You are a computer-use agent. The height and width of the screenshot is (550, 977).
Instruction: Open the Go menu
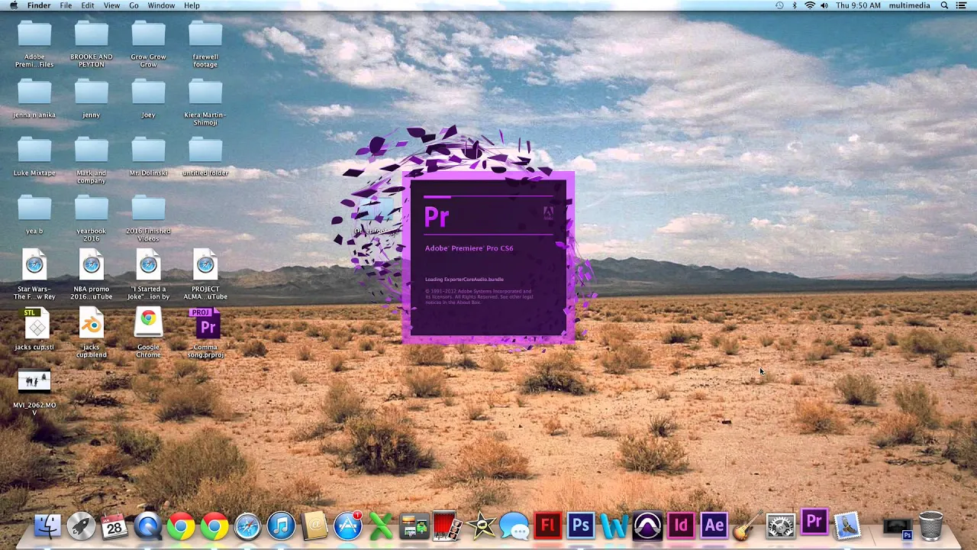coord(134,5)
